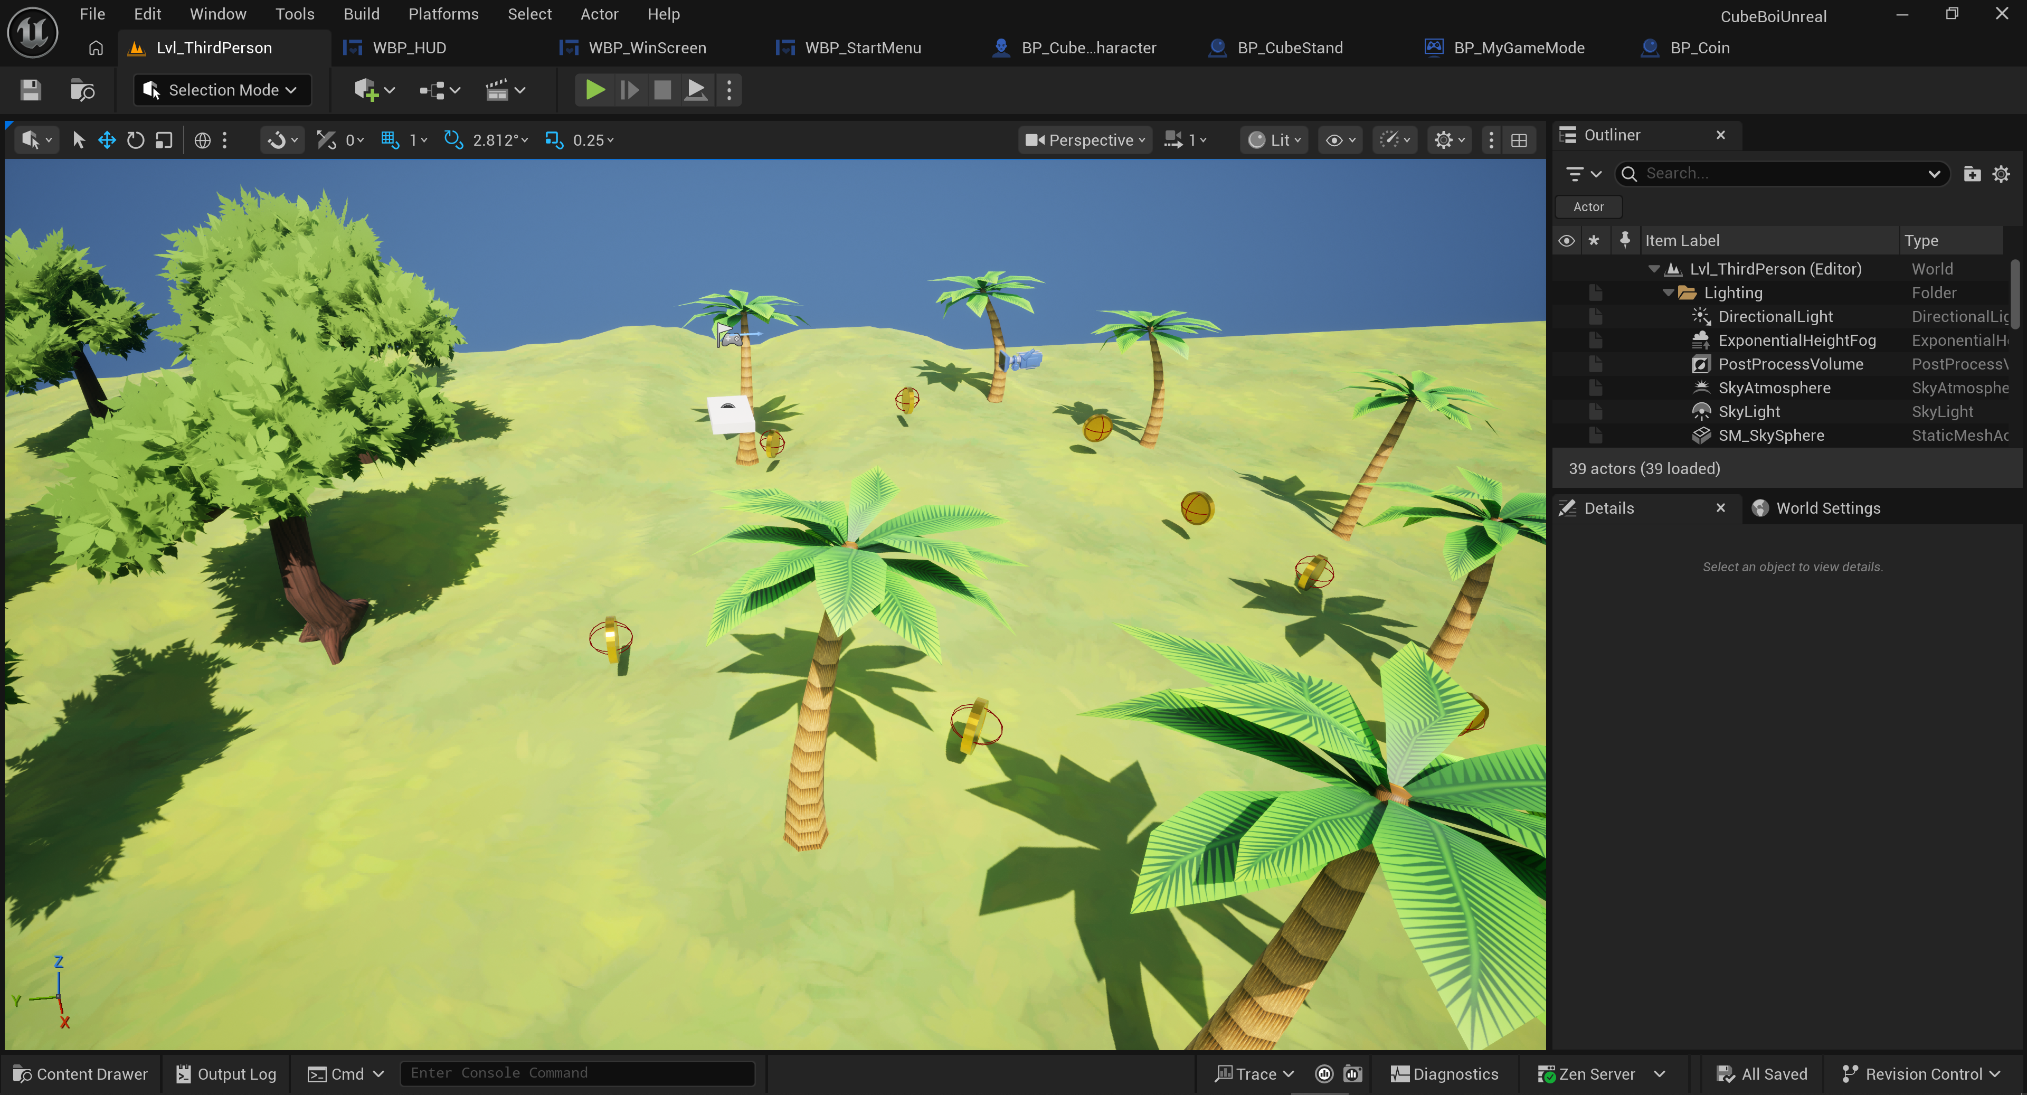The image size is (2027, 1095).
Task: Toggle scale snapping icon
Action: 553,140
